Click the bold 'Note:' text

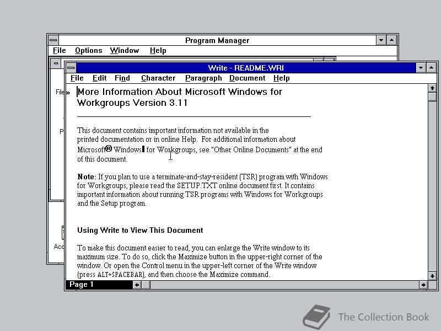pos(87,177)
